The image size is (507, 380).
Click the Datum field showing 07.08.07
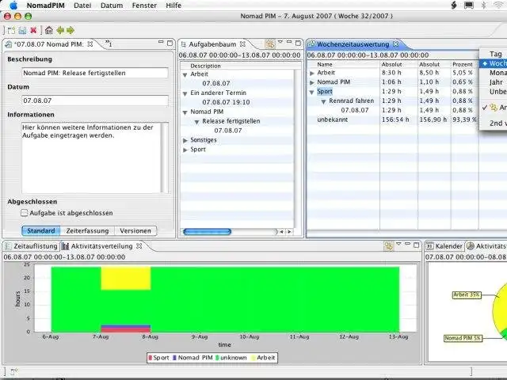95,101
